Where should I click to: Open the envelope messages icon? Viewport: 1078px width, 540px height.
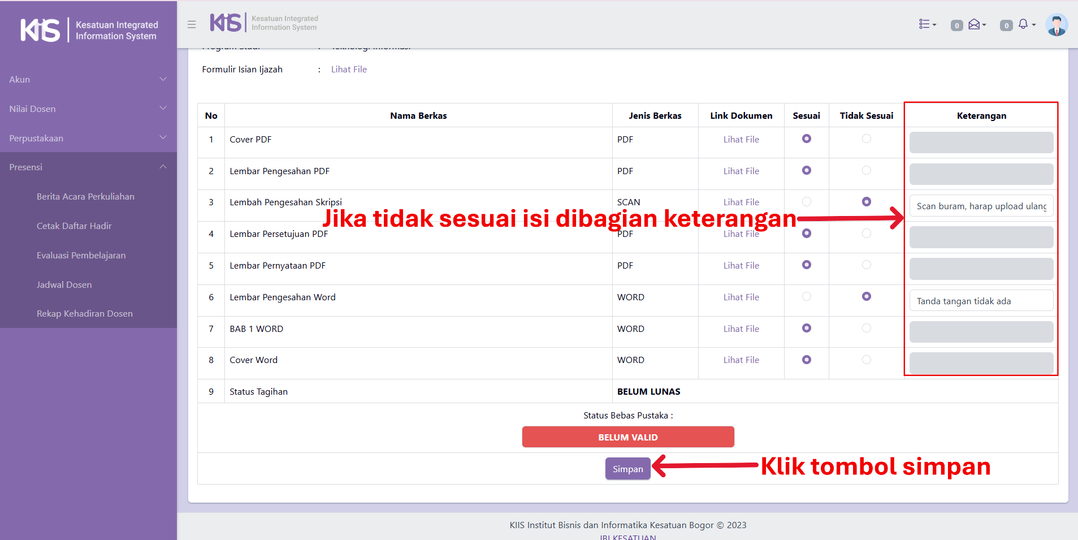point(976,24)
